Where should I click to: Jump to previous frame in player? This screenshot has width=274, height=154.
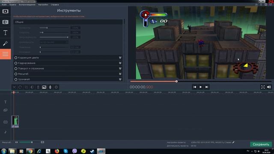[x=194, y=87]
